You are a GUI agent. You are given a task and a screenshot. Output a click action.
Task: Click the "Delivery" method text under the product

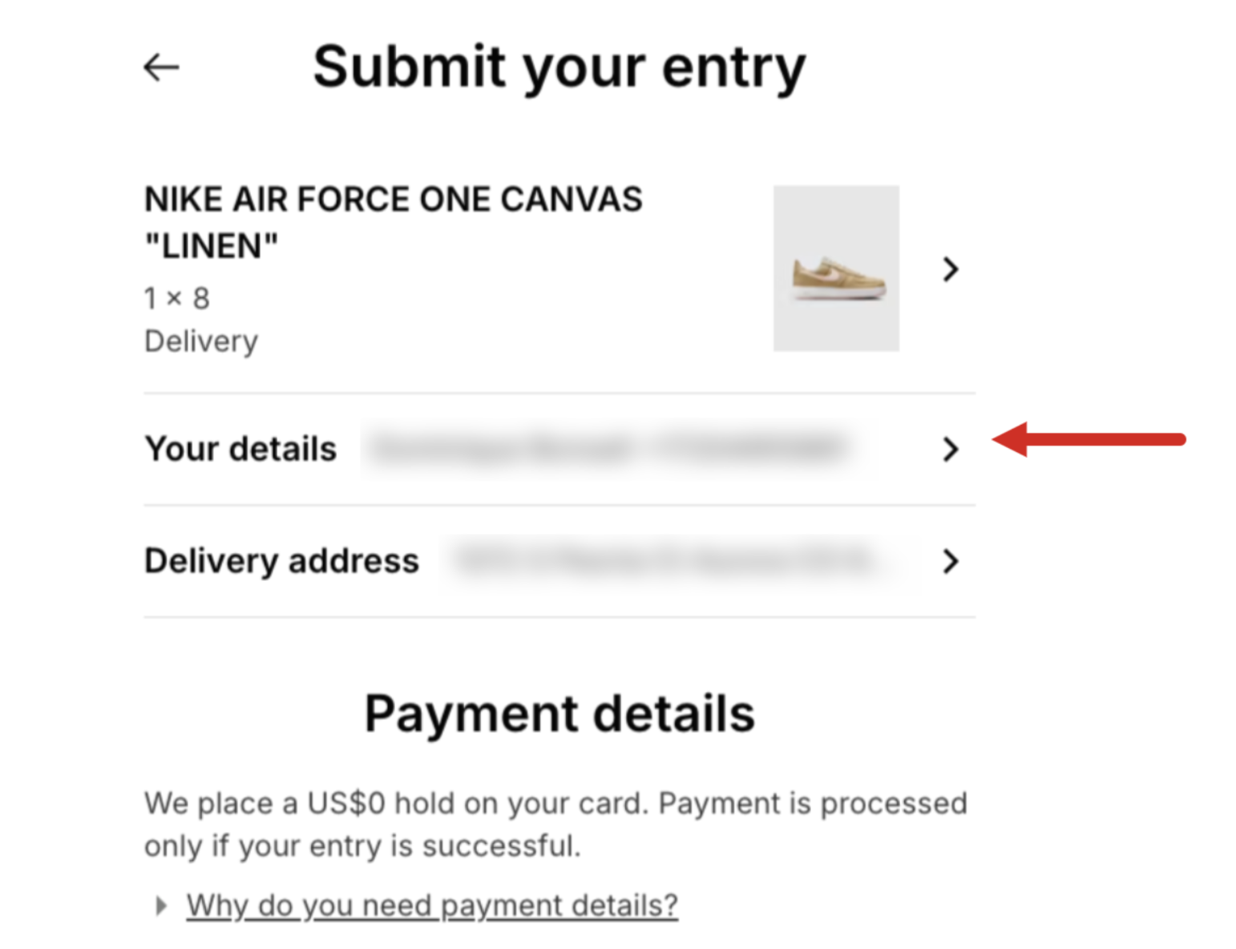tap(201, 341)
